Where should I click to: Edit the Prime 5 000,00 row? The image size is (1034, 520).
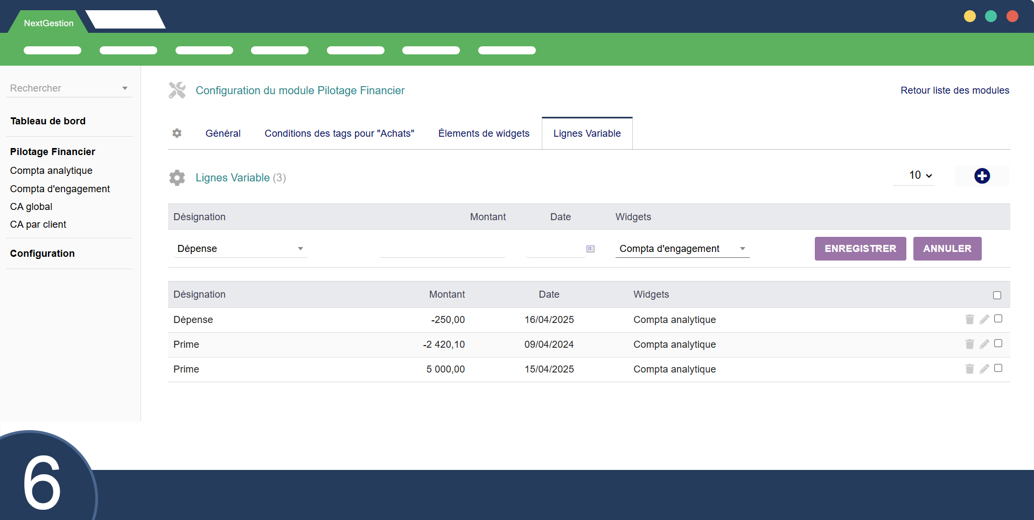pyautogui.click(x=984, y=369)
